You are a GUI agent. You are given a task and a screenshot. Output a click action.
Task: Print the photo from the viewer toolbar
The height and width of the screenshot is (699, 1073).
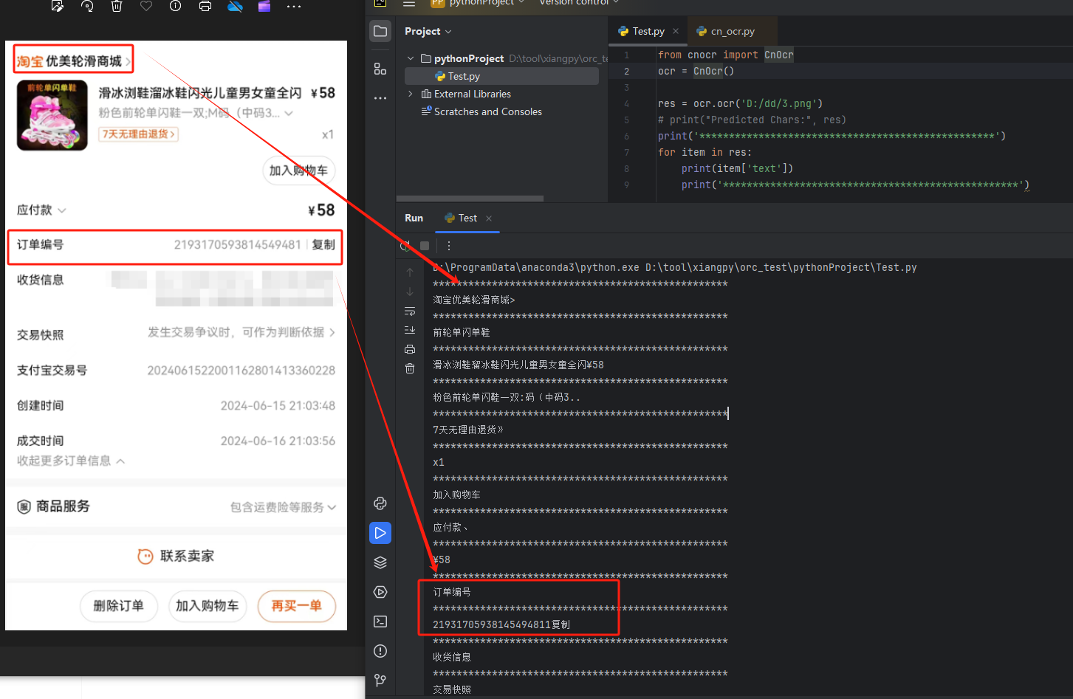tap(205, 6)
